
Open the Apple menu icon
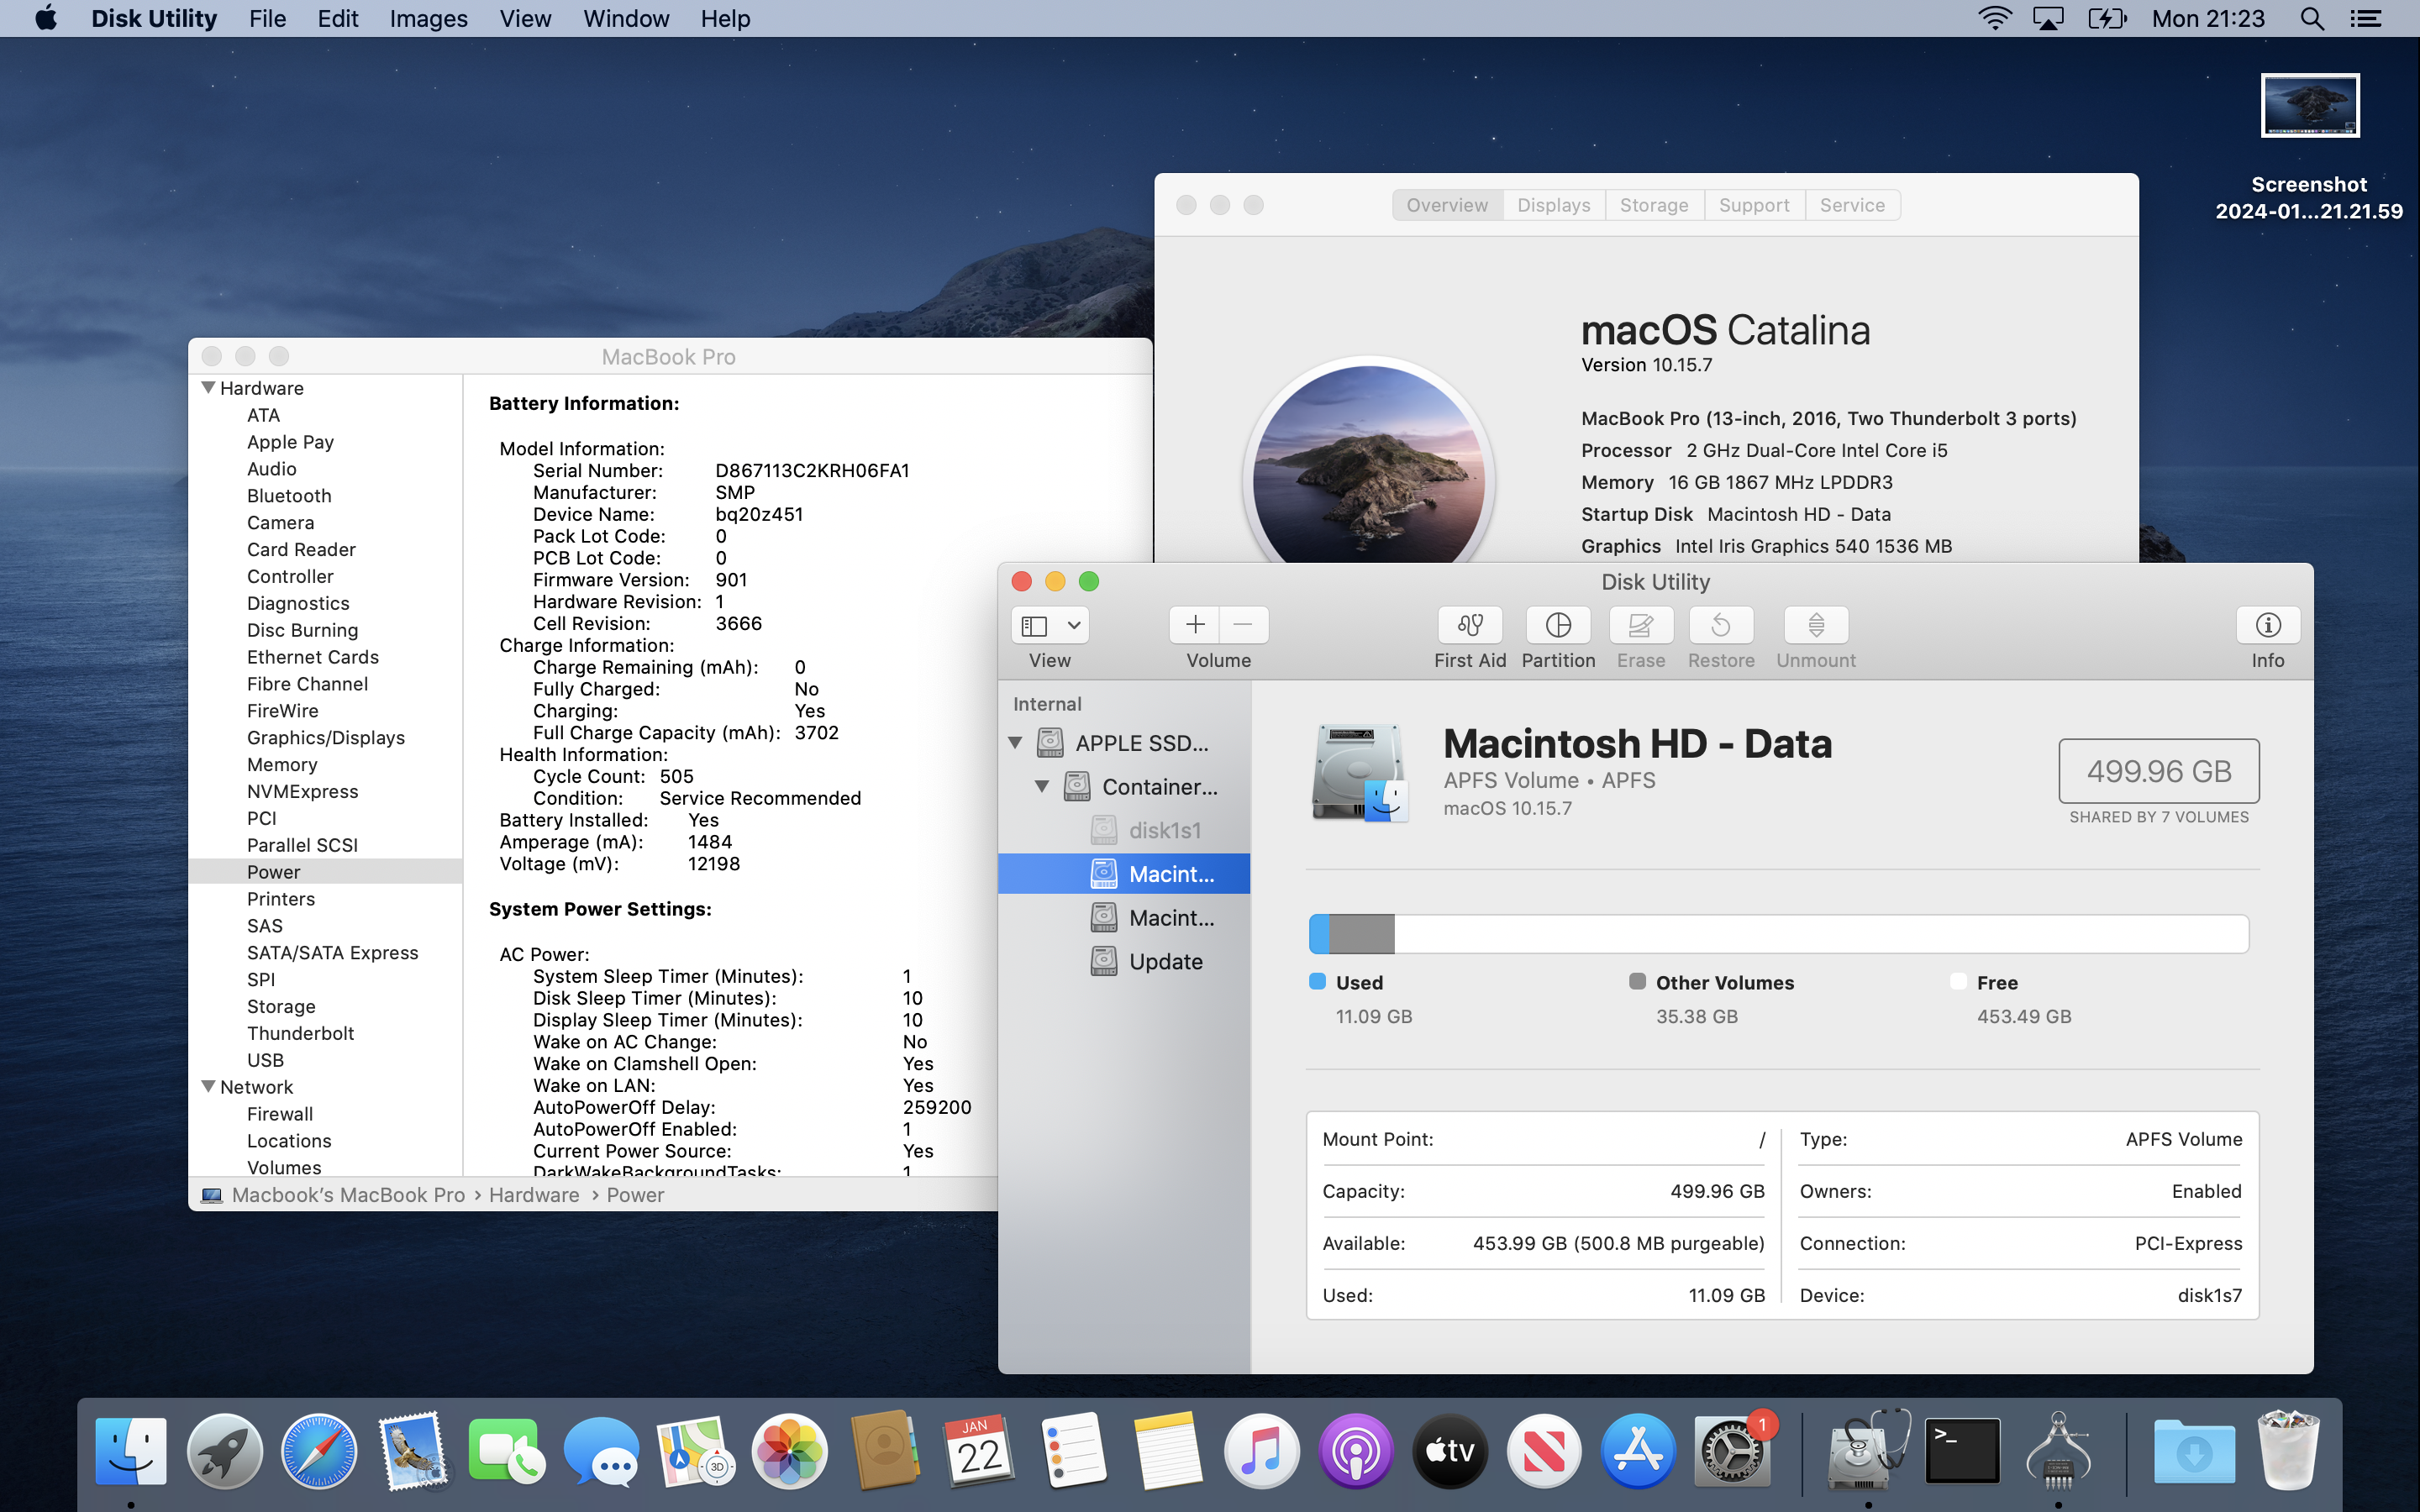46,18
